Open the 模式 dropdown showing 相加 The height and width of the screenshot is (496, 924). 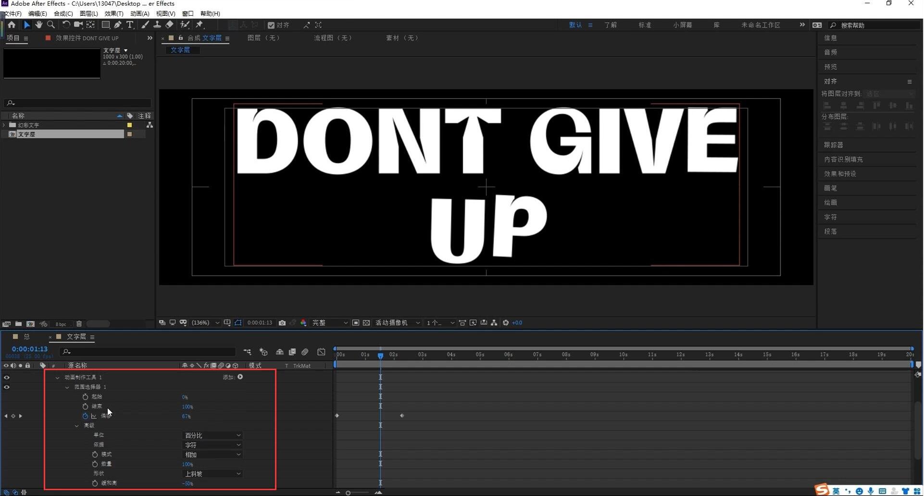[x=212, y=455]
